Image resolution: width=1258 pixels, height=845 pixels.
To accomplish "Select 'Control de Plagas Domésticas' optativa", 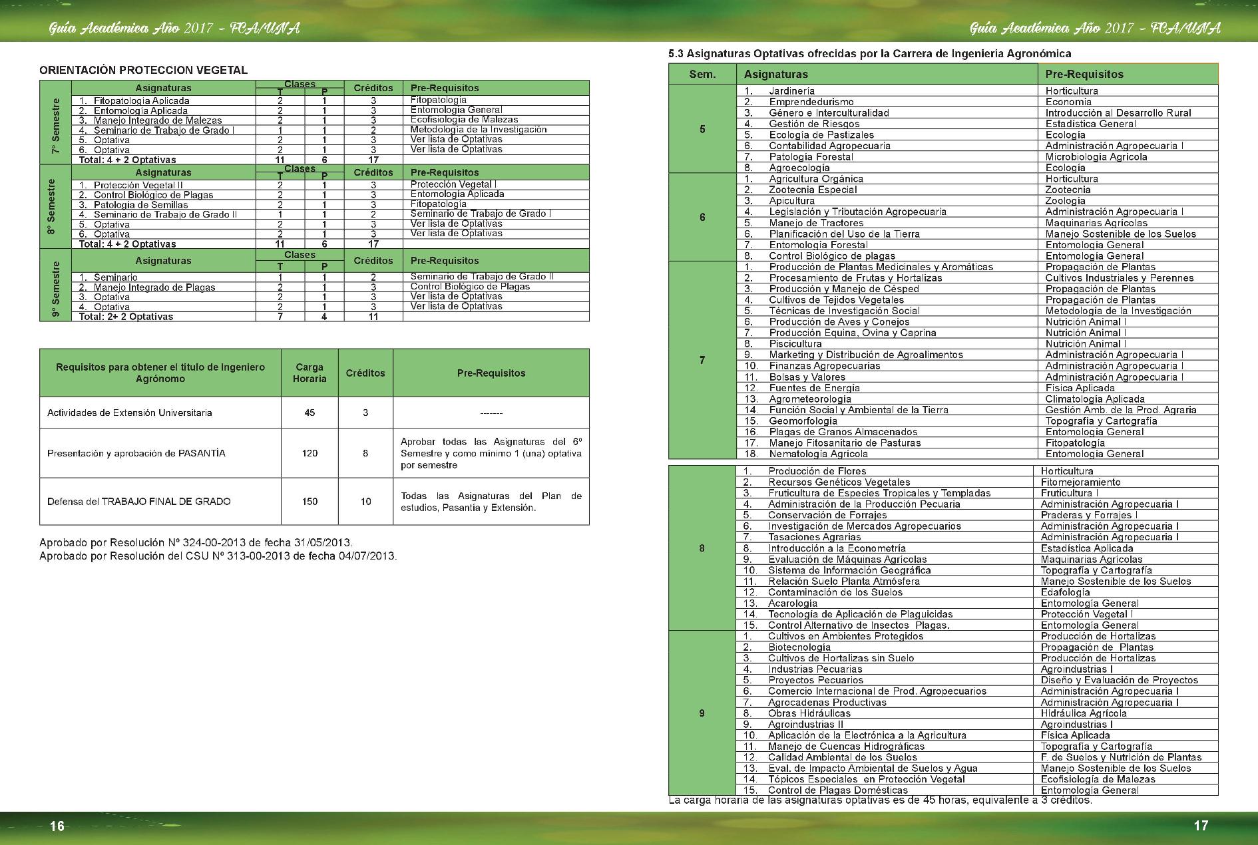I will (837, 790).
